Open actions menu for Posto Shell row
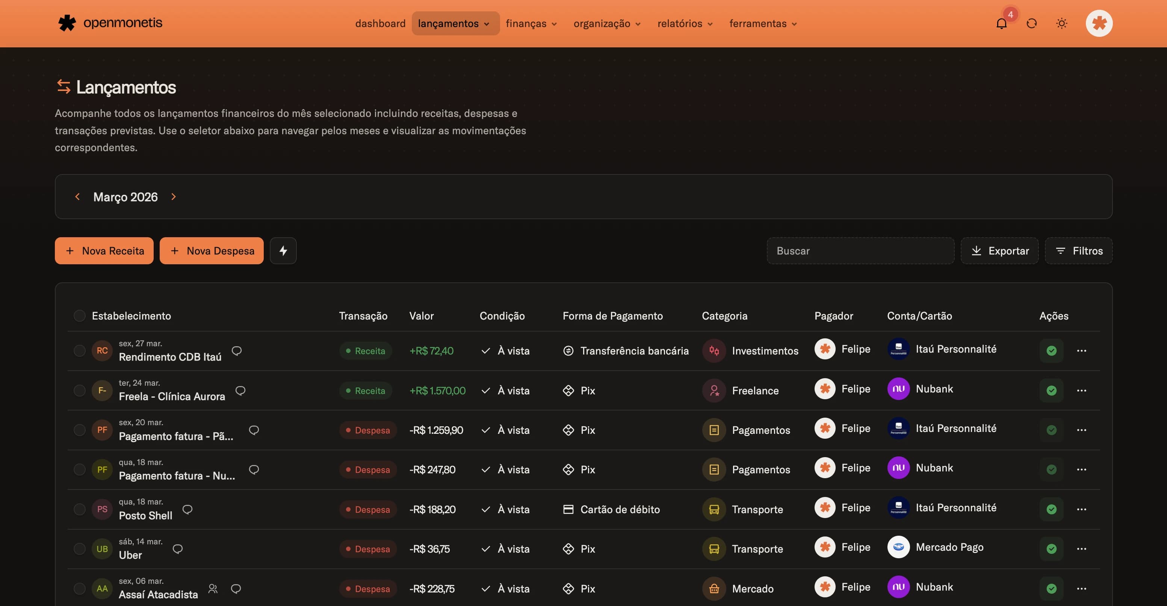The width and height of the screenshot is (1167, 606). click(x=1081, y=509)
